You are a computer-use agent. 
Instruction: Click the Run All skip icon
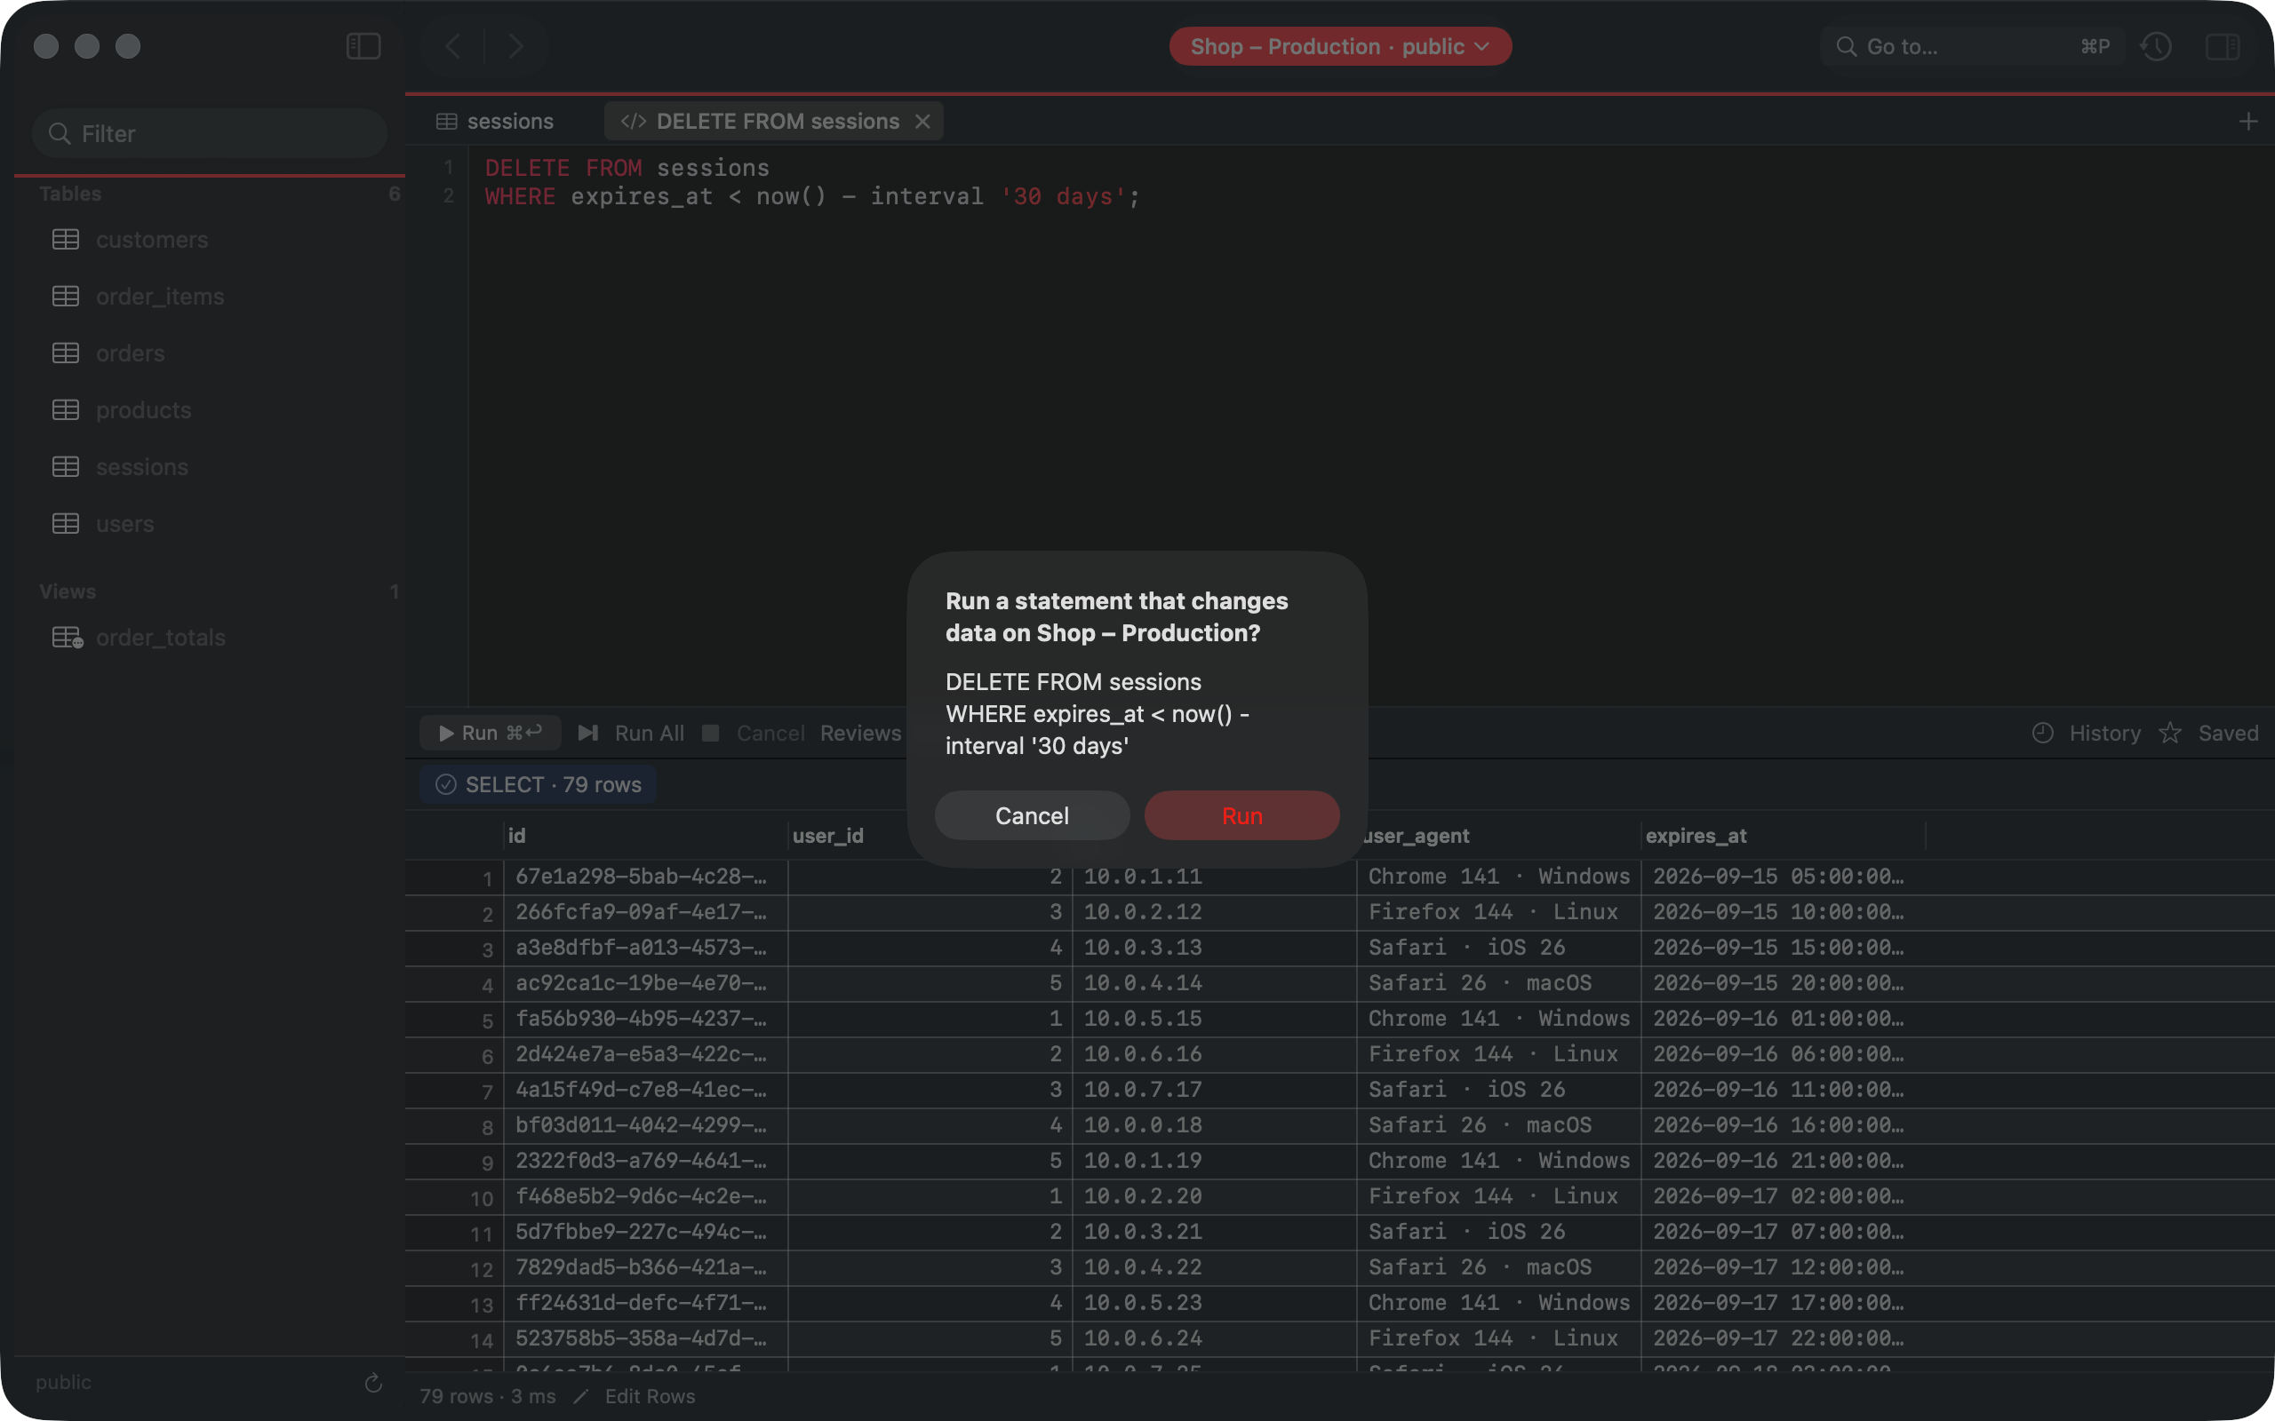(588, 732)
